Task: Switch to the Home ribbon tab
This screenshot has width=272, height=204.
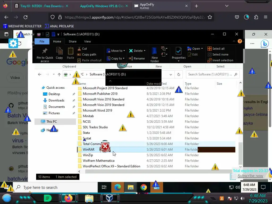Action: tap(57, 41)
